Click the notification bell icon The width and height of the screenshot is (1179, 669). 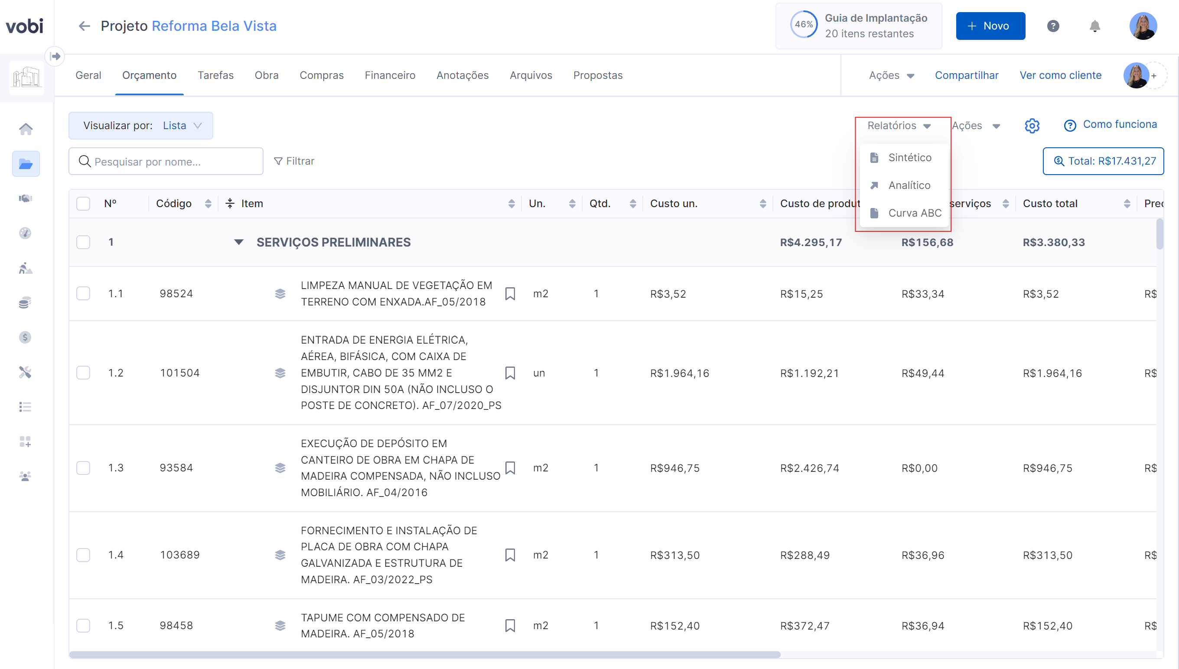[x=1094, y=26]
